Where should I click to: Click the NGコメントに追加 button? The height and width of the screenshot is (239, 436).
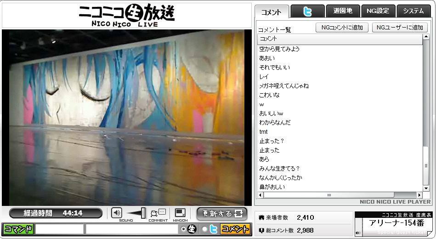pos(342,28)
